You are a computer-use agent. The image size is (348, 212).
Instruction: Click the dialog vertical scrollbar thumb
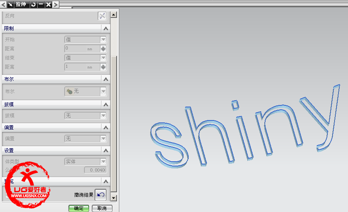point(114,123)
